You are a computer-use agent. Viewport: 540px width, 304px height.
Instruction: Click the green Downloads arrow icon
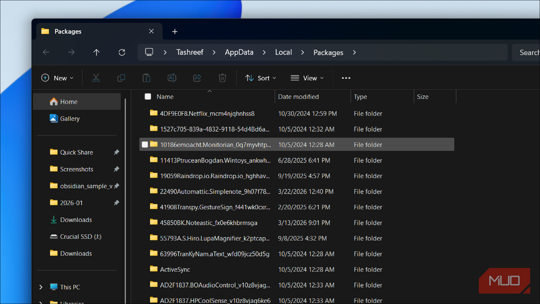click(x=54, y=220)
